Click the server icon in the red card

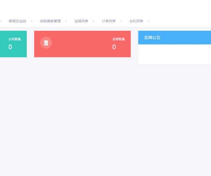tap(46, 43)
